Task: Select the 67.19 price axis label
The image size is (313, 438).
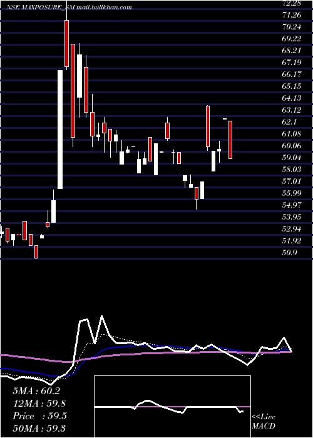Action: click(292, 63)
